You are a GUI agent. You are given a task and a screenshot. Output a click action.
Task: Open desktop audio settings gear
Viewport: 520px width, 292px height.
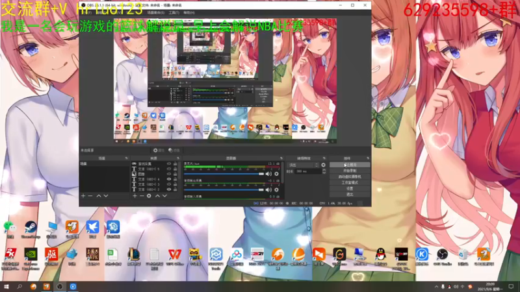coord(277,189)
